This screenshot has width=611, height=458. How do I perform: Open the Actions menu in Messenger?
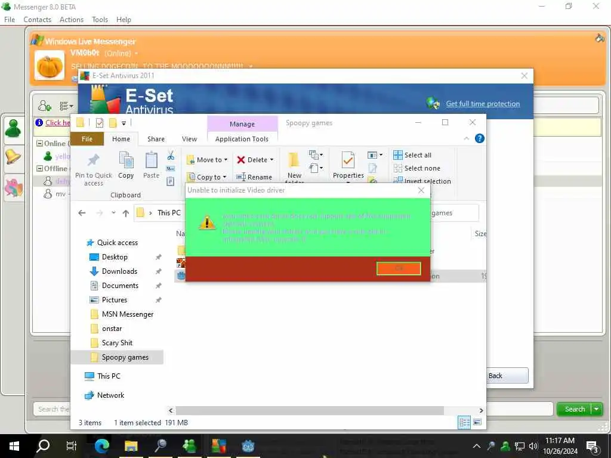(72, 20)
